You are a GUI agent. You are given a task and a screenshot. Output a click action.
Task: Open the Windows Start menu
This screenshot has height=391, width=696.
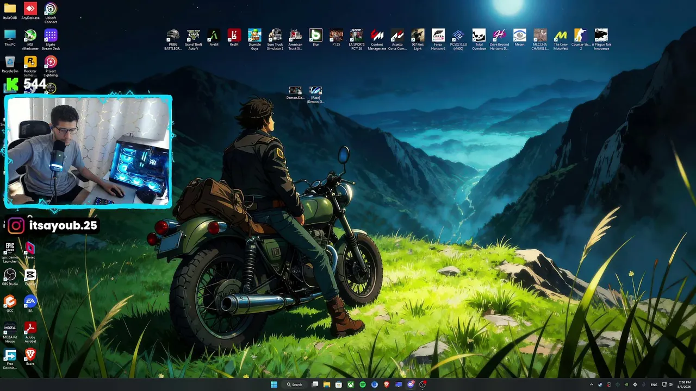point(274,384)
